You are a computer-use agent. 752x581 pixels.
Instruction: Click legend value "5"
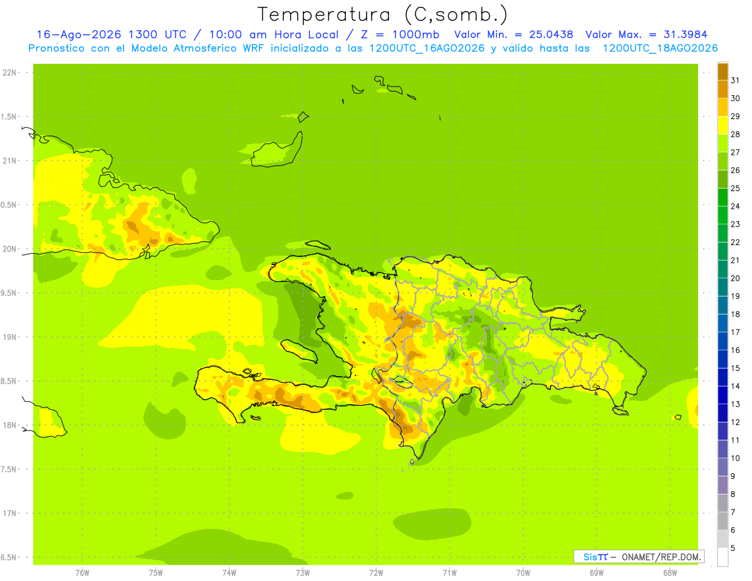(733, 548)
